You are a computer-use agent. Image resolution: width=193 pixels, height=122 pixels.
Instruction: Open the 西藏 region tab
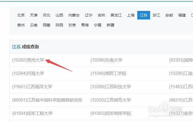pyautogui.click(x=47, y=25)
